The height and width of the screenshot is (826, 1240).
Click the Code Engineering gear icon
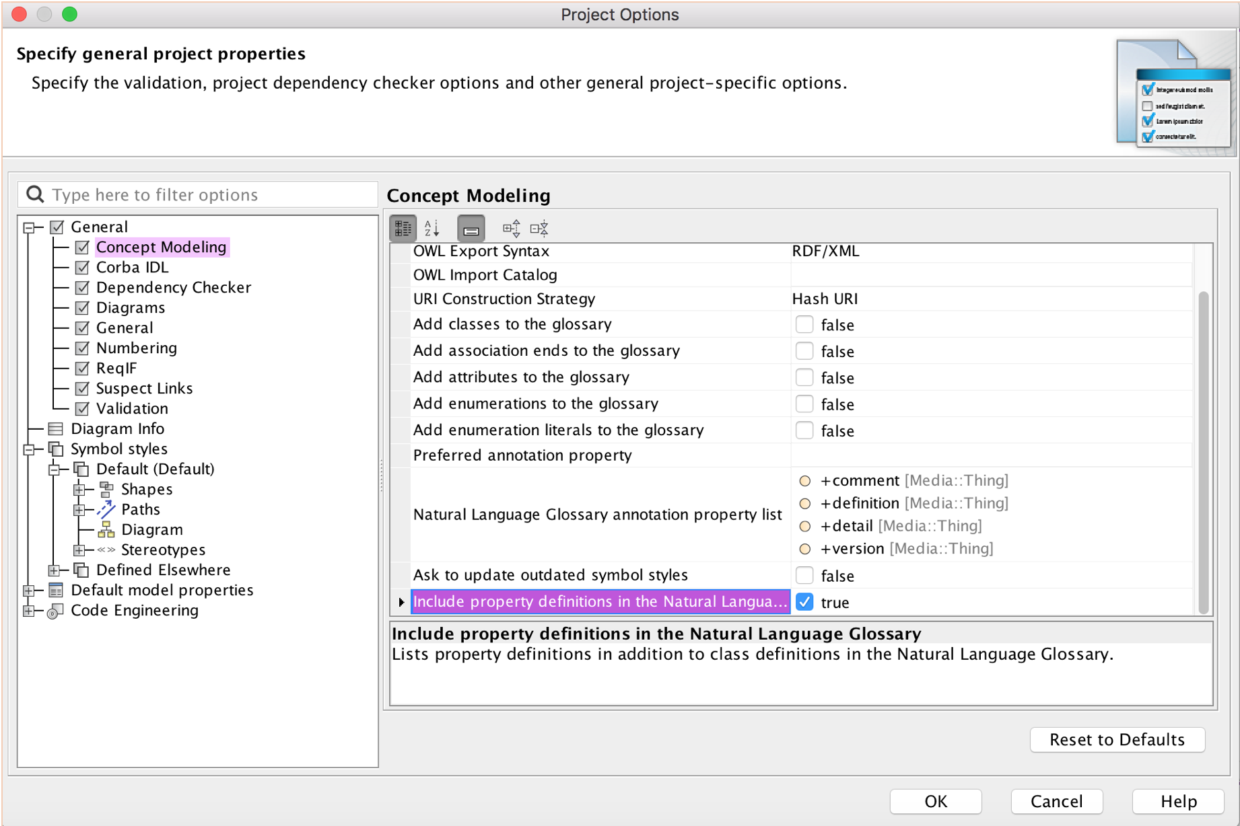[56, 611]
